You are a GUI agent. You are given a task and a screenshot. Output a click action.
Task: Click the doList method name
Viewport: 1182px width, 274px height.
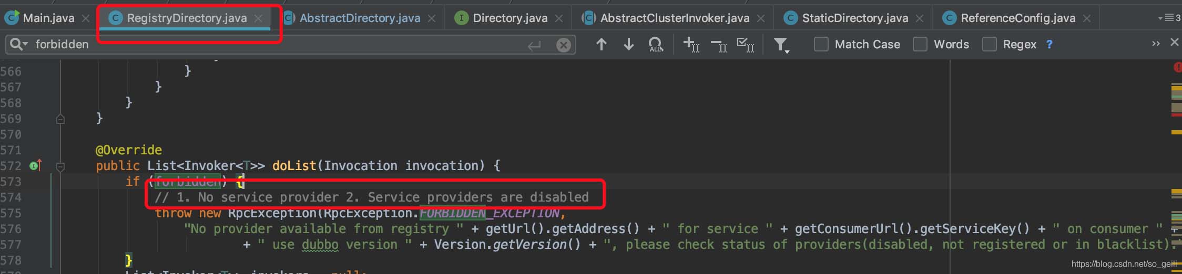tap(294, 166)
